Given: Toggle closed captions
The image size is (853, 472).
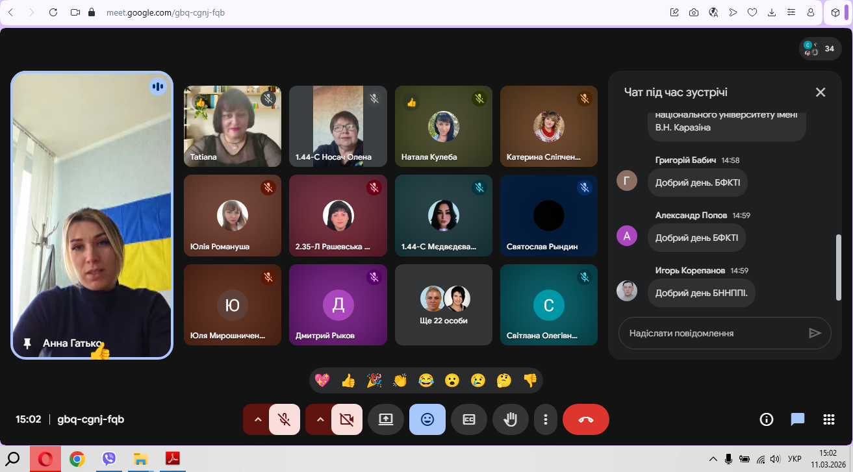Looking at the screenshot, I should point(468,419).
